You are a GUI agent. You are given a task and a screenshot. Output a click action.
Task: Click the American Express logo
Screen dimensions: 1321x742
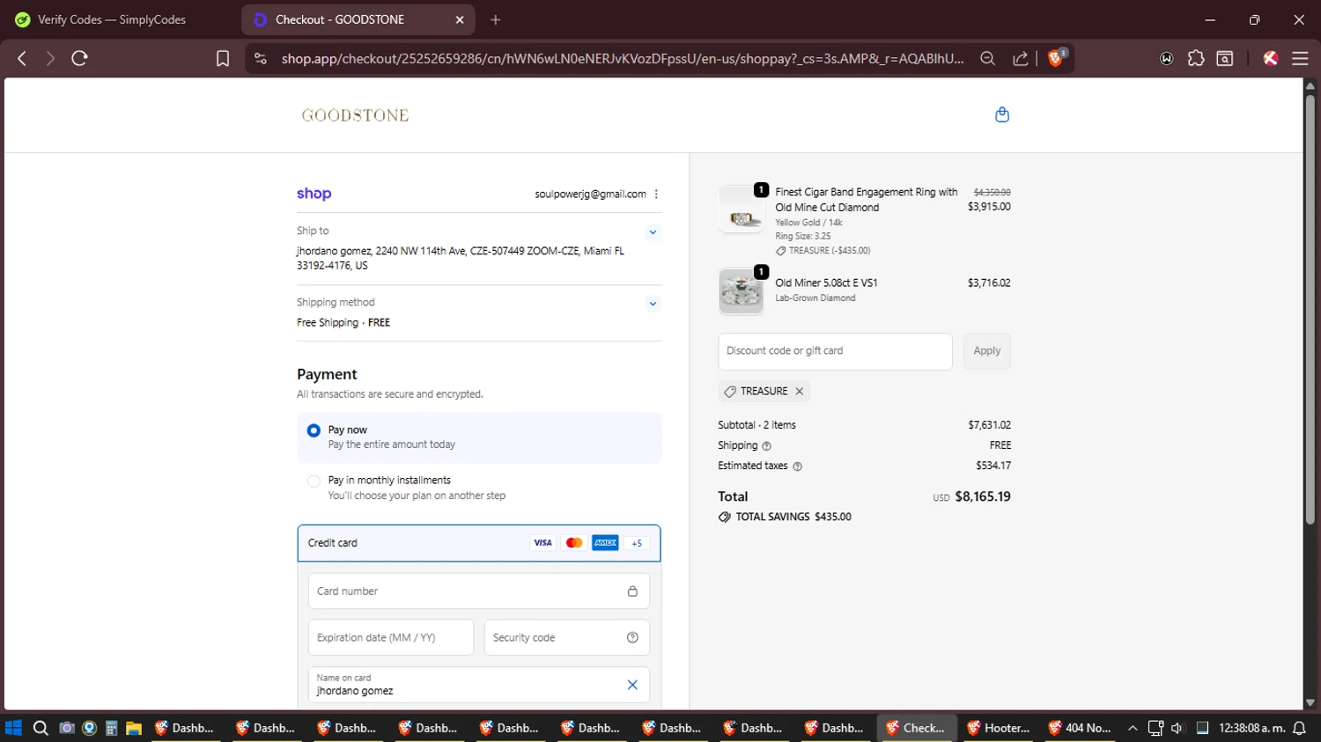coord(605,543)
